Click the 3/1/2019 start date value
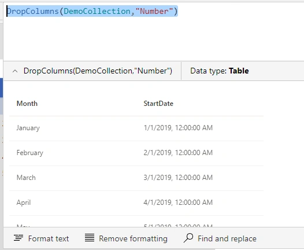The height and width of the screenshot is (250, 304). [x=178, y=178]
